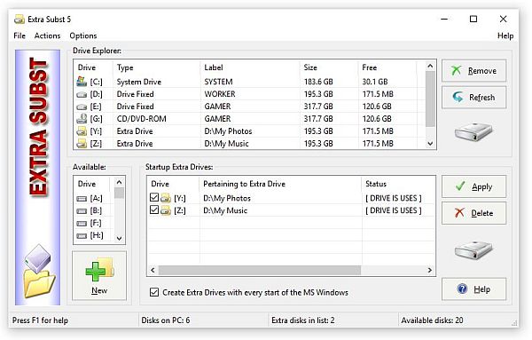The height and width of the screenshot is (340, 532).
Task: Select the C: system drive icon
Action: 82,82
